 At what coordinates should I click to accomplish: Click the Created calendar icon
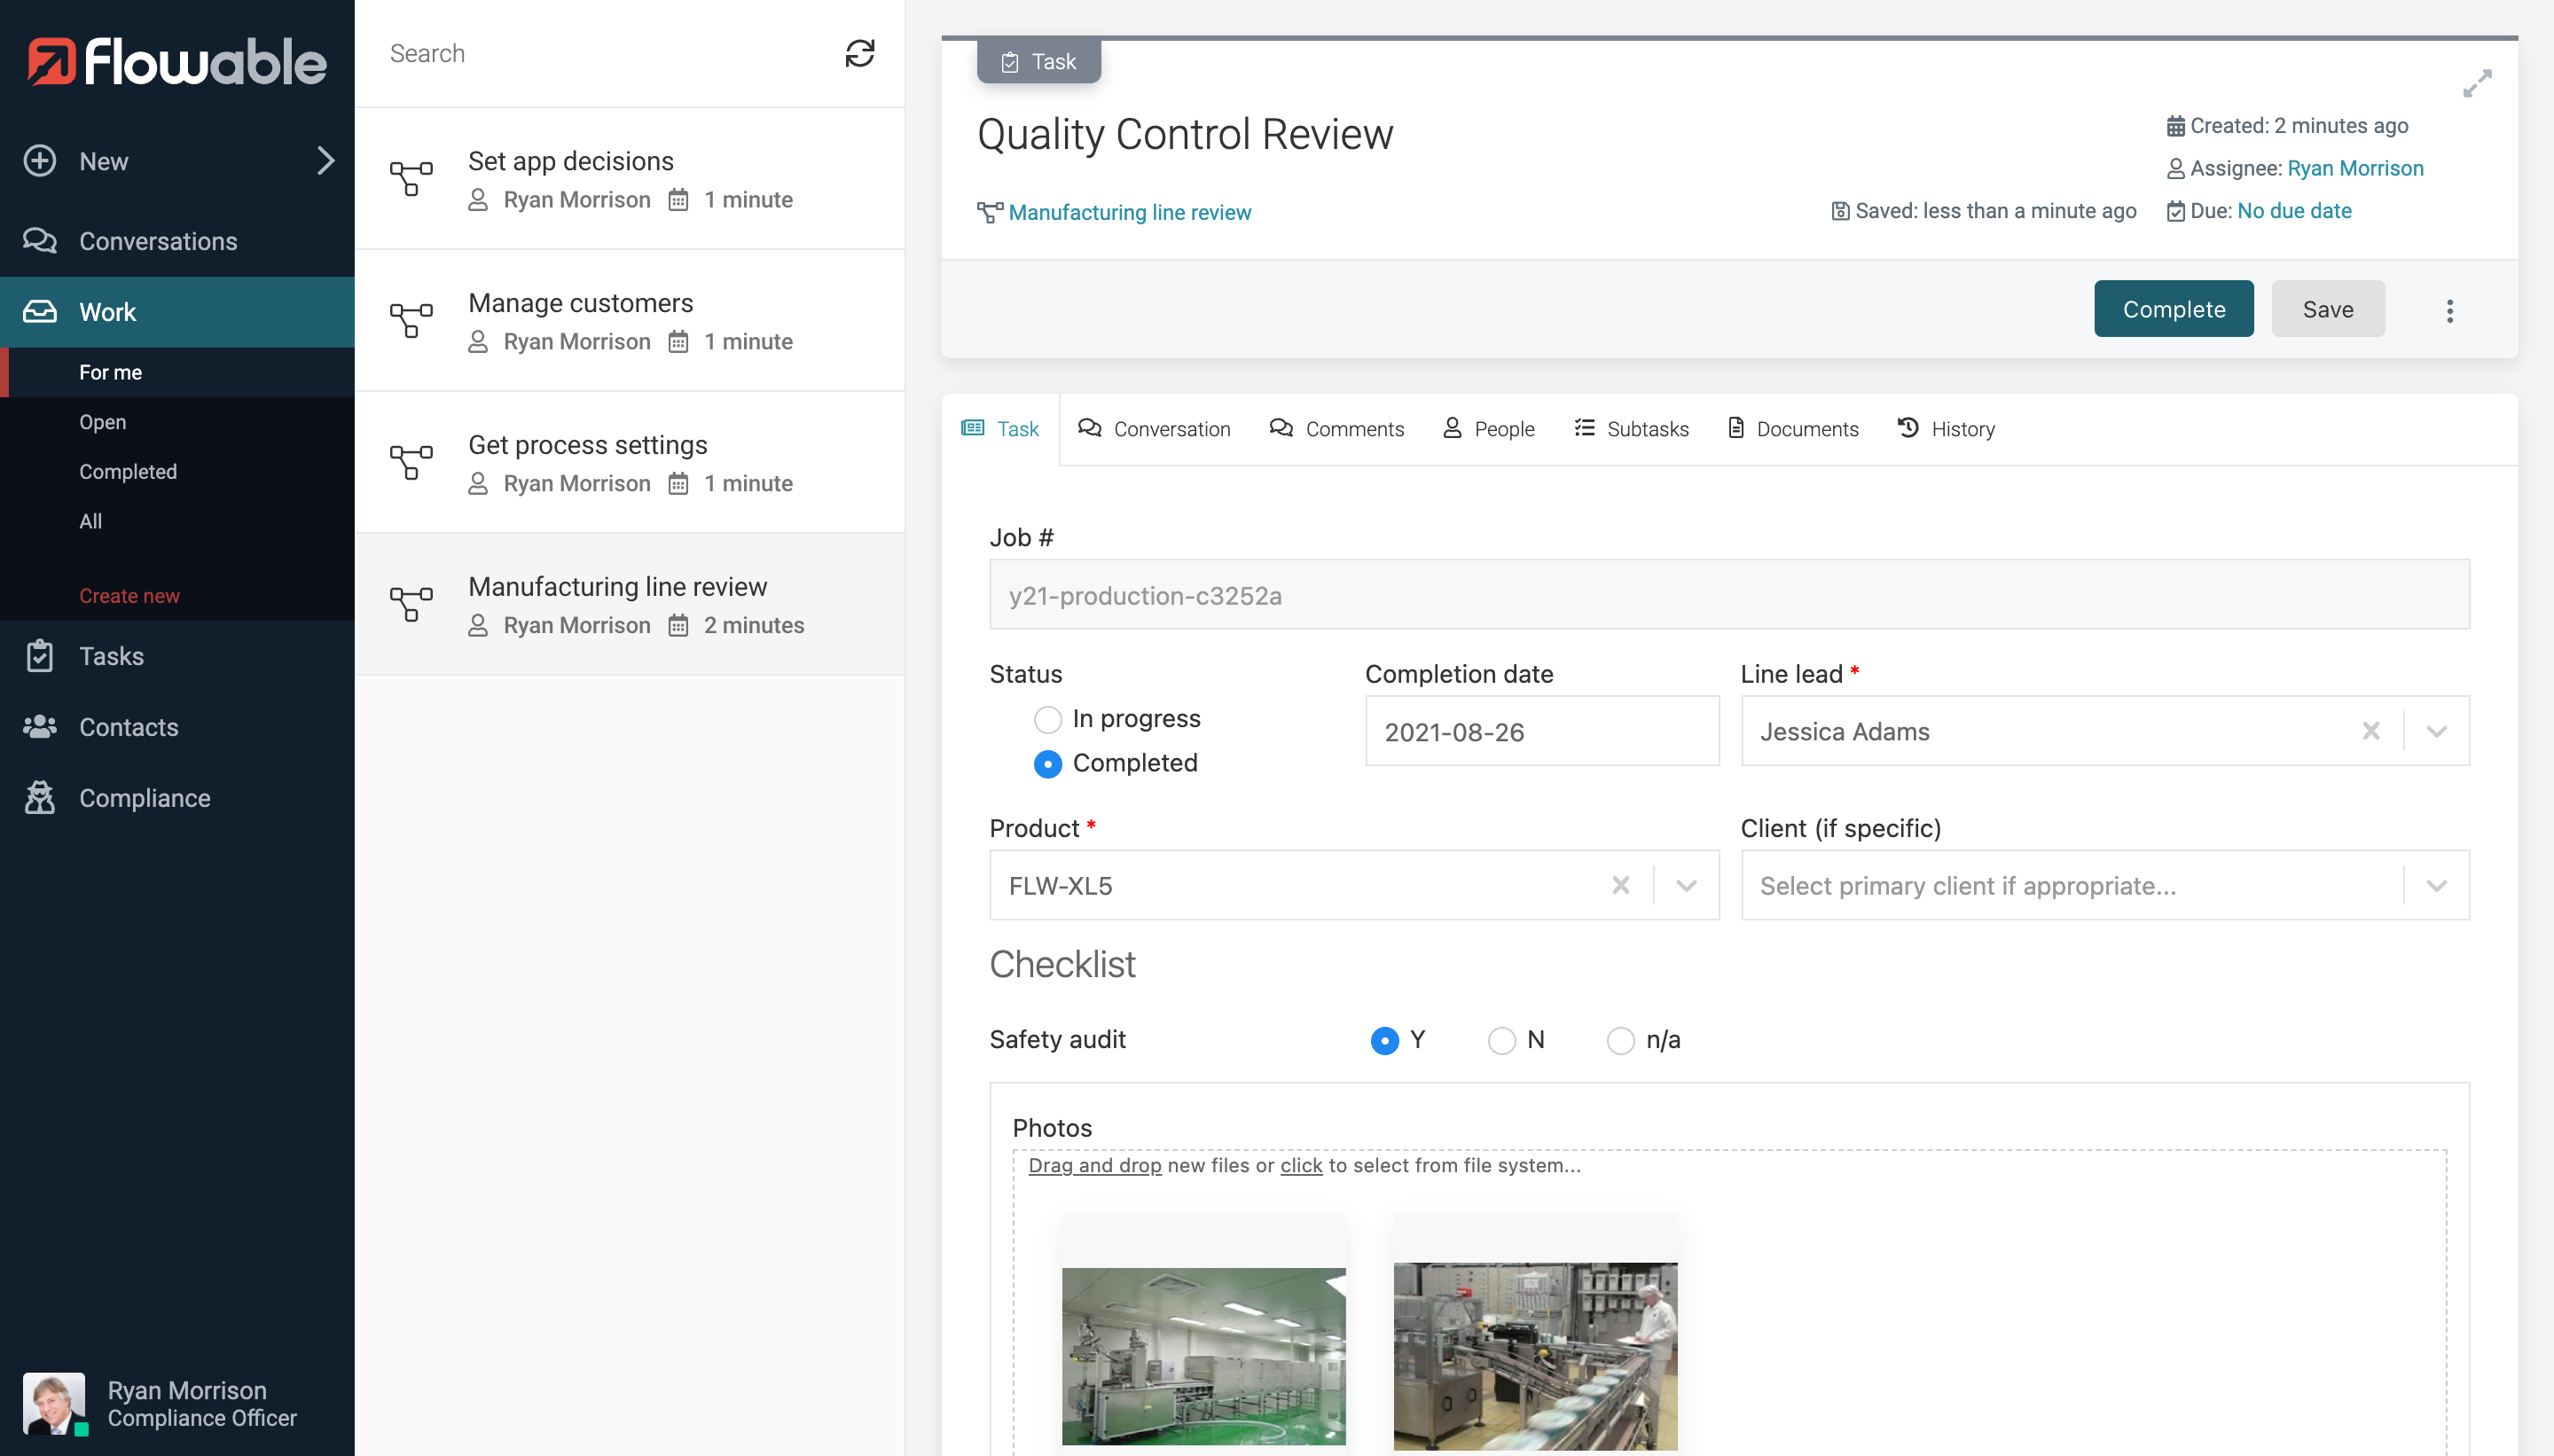pyautogui.click(x=2175, y=126)
